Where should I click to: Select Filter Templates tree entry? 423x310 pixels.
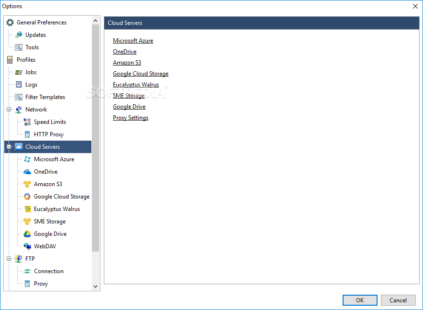click(x=45, y=97)
